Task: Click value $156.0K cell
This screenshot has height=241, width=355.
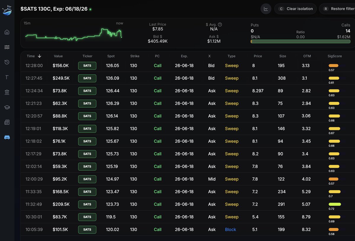Action: tap(61, 66)
